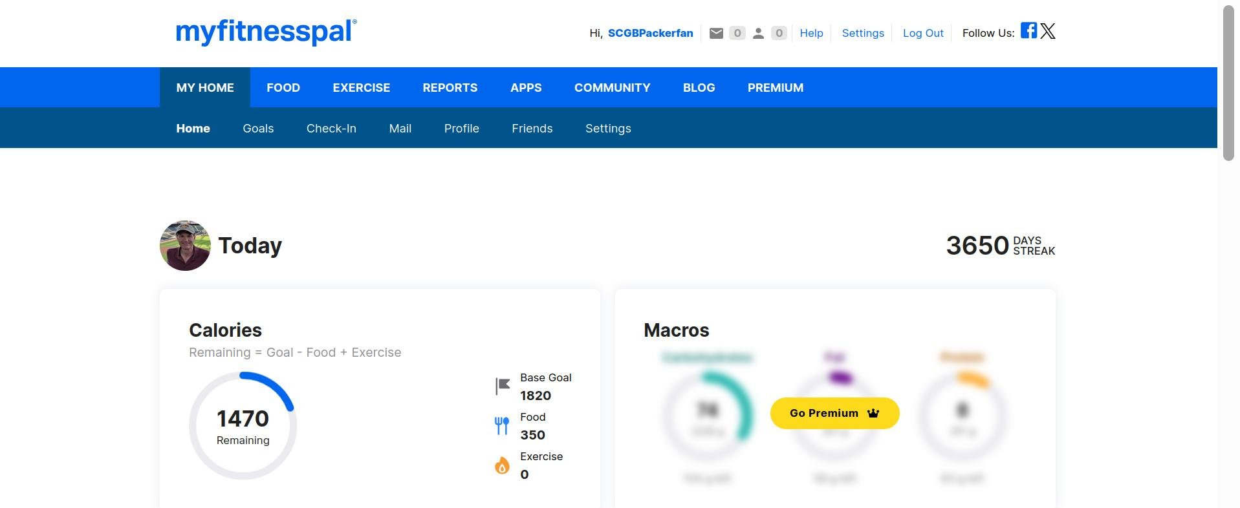This screenshot has height=508, width=1240.
Task: Click the Exercise value 0
Action: pyautogui.click(x=525, y=474)
